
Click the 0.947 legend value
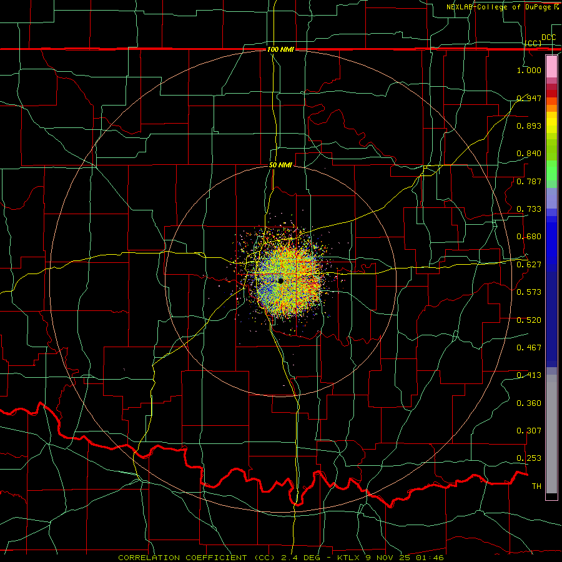pos(529,98)
